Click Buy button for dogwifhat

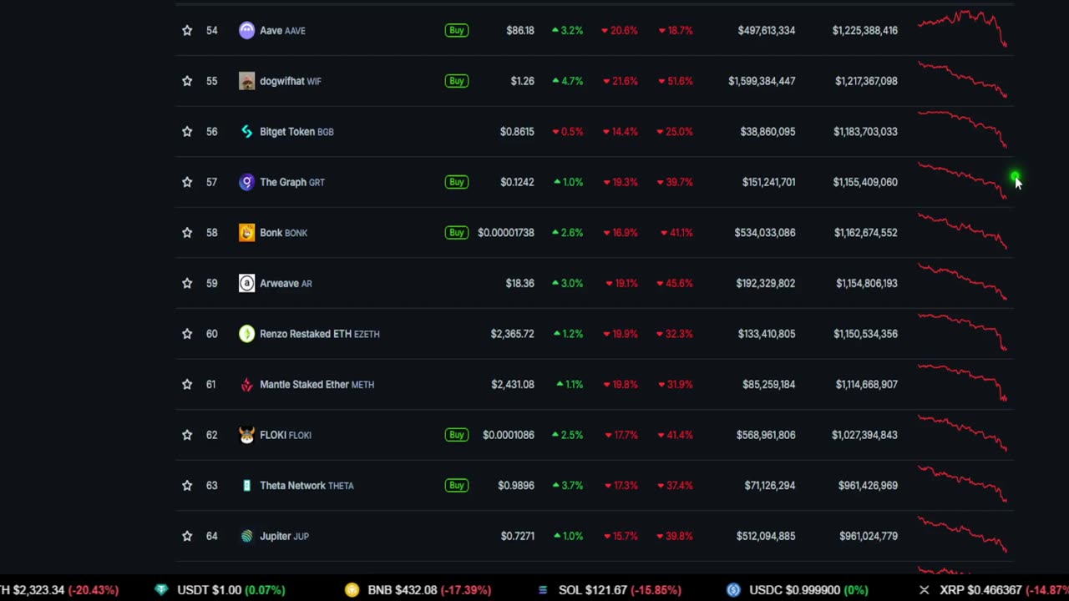456,81
